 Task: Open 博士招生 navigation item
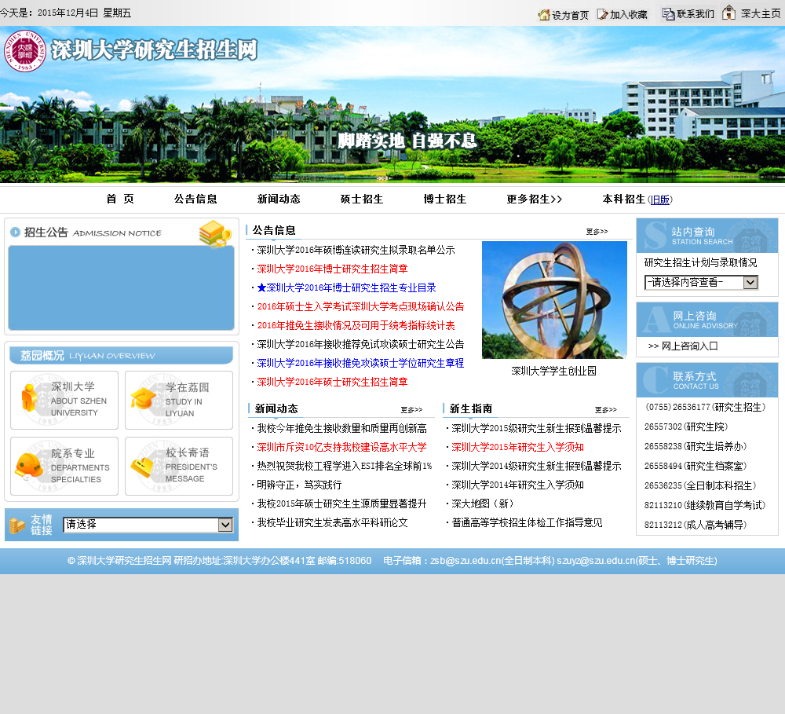tap(444, 199)
